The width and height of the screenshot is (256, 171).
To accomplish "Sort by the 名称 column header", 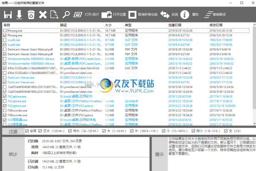I will click(x=30, y=25).
